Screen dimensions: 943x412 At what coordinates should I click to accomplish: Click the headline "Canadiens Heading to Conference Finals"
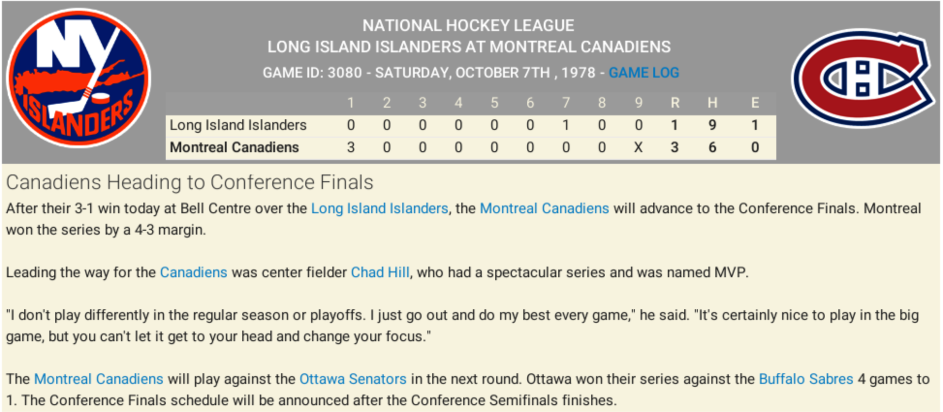[189, 183]
